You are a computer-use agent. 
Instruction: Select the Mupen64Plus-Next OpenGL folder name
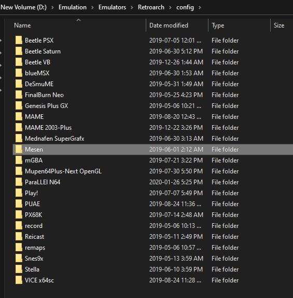(63, 171)
